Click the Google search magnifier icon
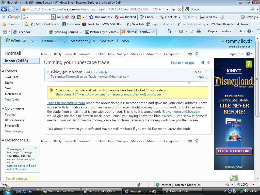This screenshot has width=260, height=195. pos(252,9)
